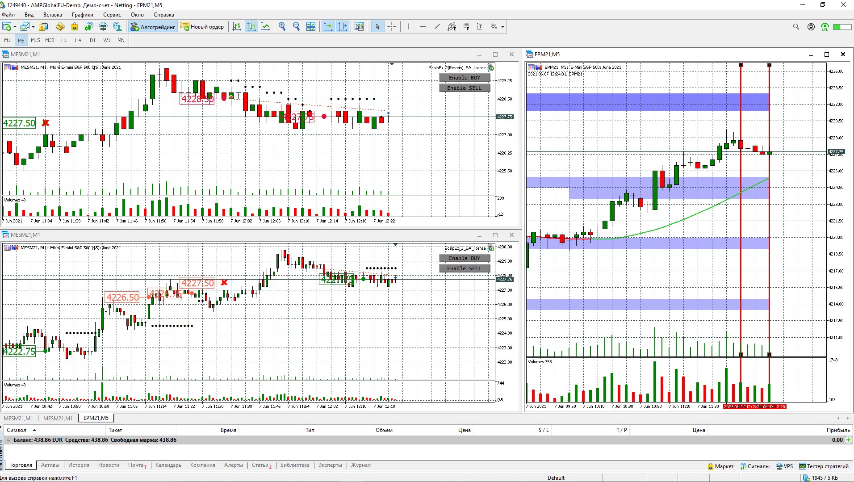Open the Справка menu

pos(164,15)
